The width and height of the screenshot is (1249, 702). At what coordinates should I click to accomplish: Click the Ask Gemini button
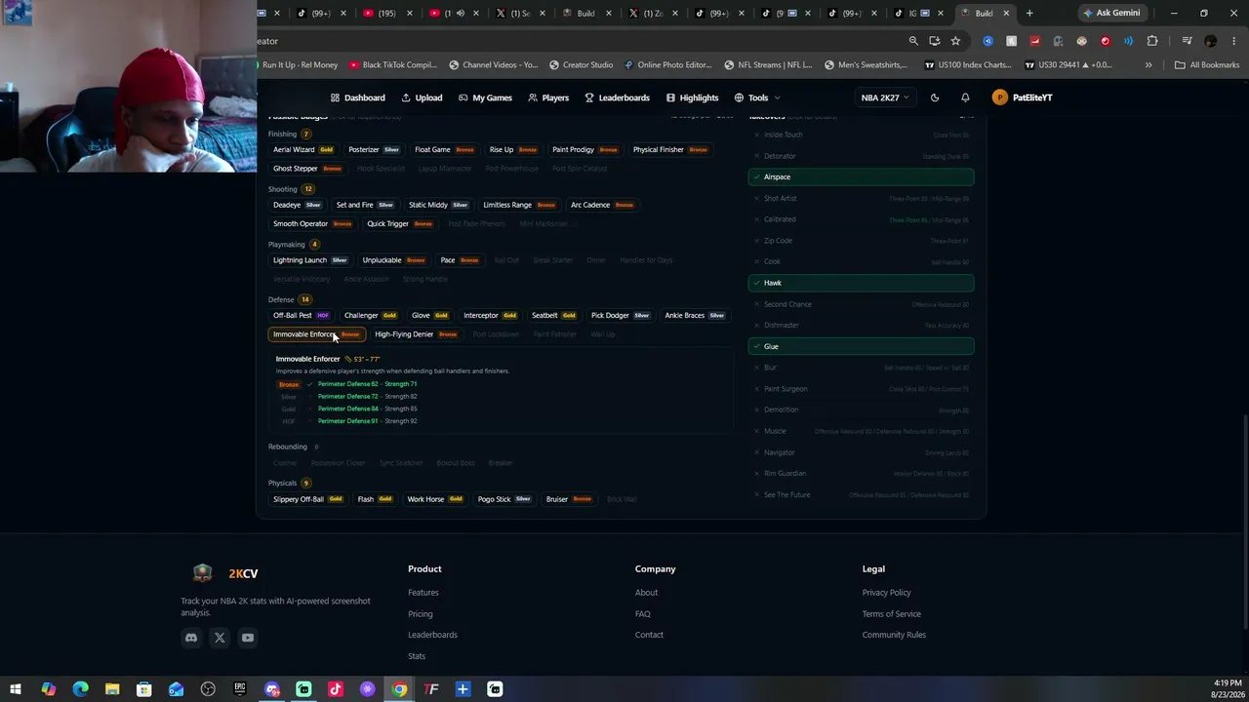coord(1112,13)
